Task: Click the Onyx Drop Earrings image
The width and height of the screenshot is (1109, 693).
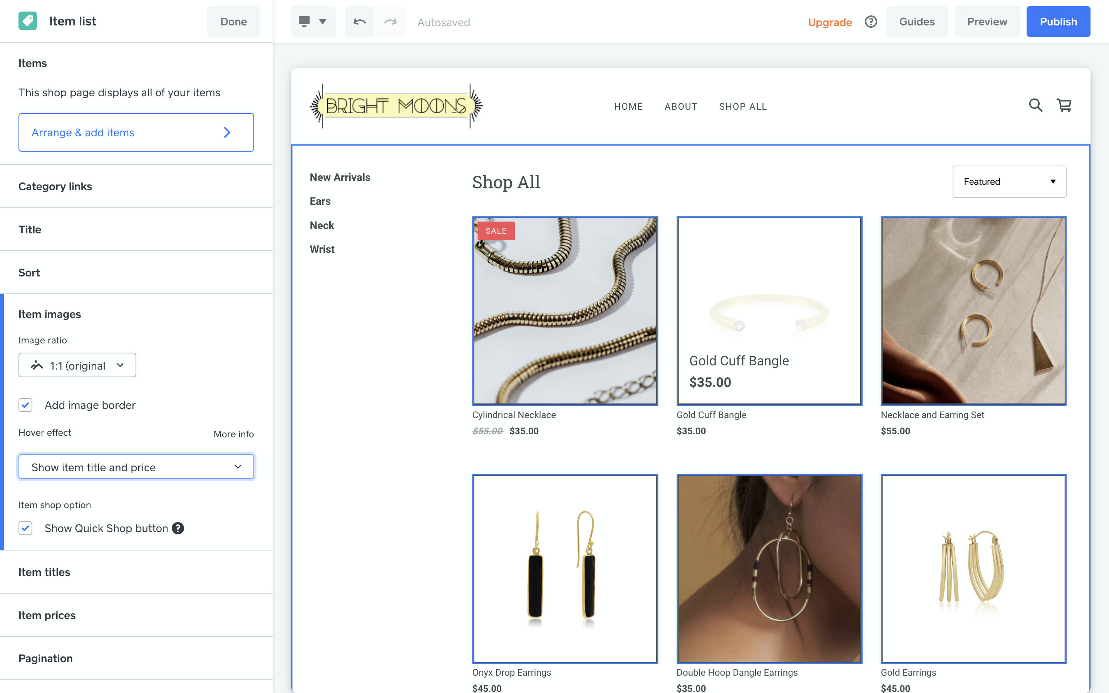Action: pos(565,569)
